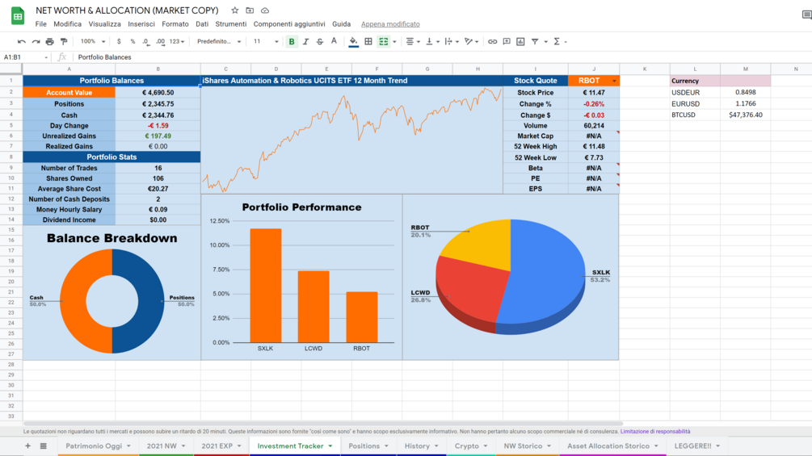Open the Guida menu
This screenshot has width=812, height=456.
(341, 23)
